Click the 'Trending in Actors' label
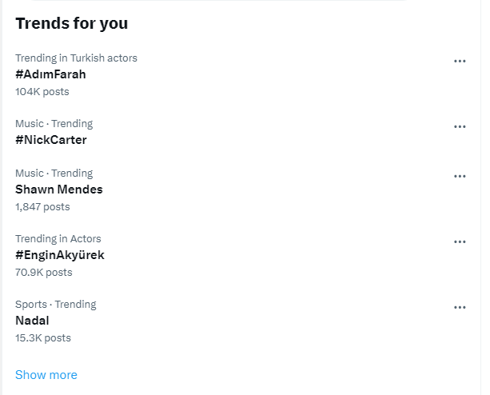490x395 pixels. [58, 238]
